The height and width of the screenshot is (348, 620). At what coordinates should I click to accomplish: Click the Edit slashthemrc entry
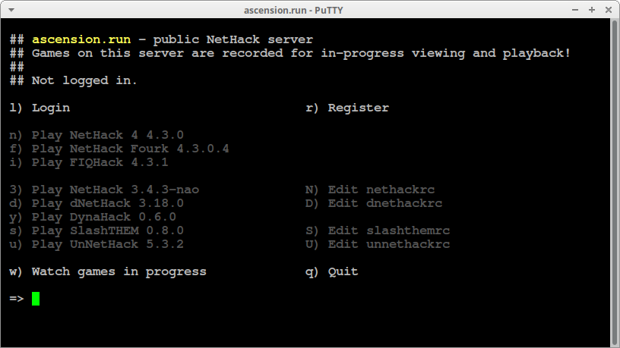pos(378,230)
